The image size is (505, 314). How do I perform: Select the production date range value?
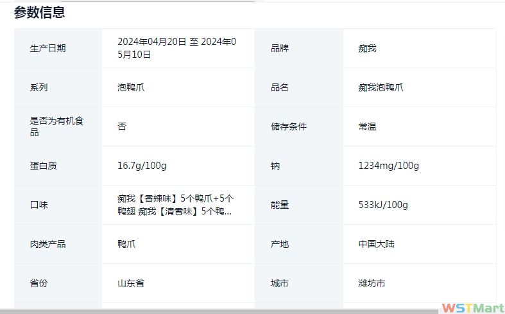coord(176,48)
